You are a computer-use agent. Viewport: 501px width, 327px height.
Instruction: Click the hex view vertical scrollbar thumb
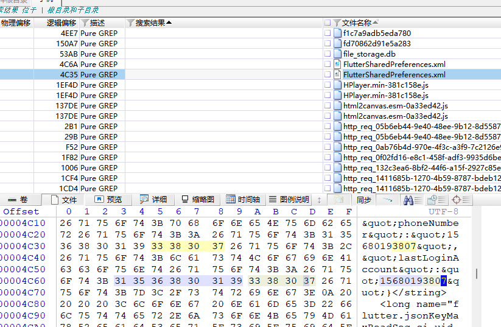click(x=477, y=273)
